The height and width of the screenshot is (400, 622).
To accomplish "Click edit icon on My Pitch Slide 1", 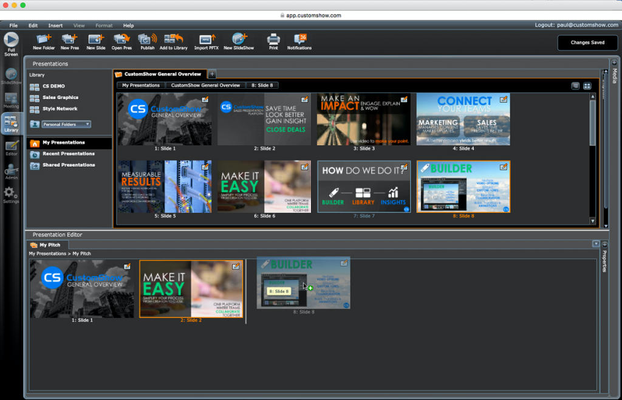I will (127, 266).
